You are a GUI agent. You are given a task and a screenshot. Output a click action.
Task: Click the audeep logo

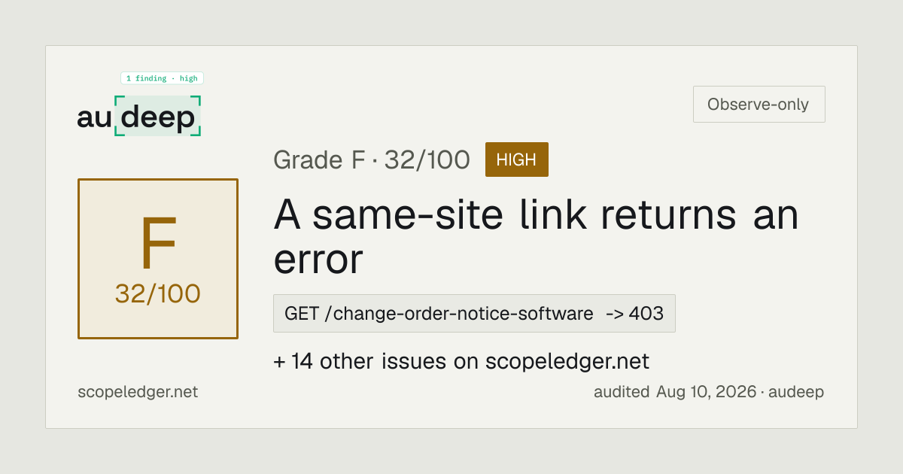click(139, 117)
